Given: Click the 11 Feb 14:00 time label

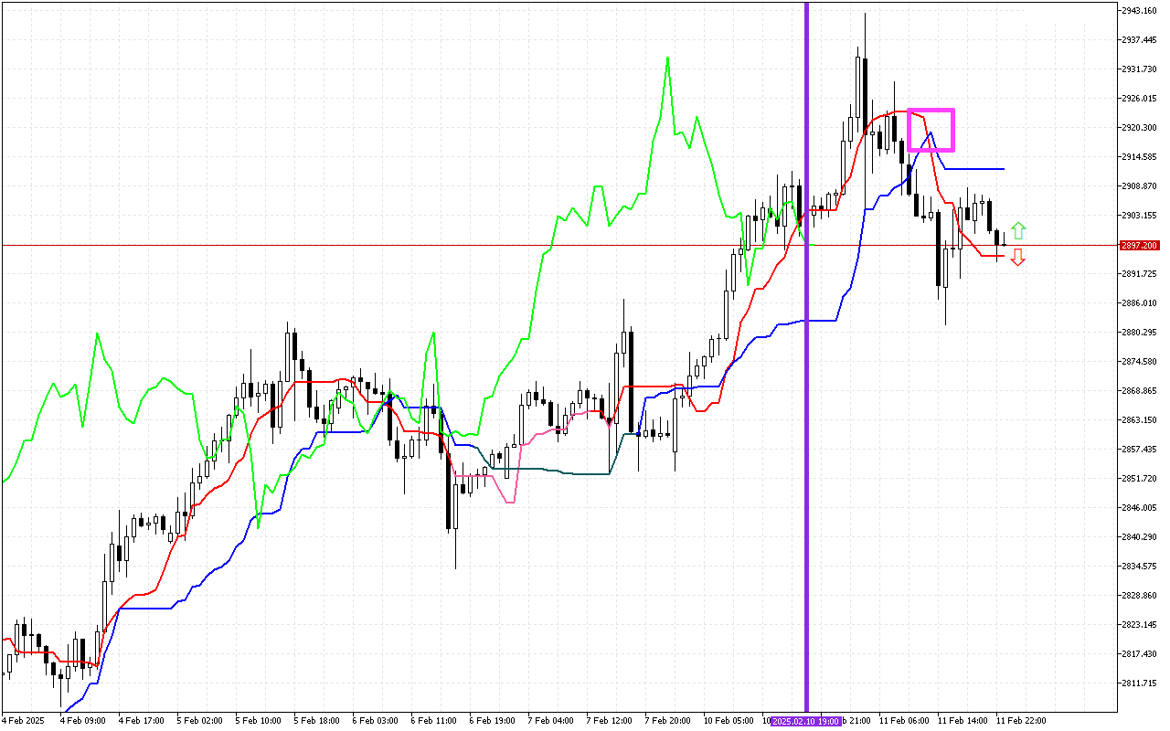Looking at the screenshot, I should point(963,721).
